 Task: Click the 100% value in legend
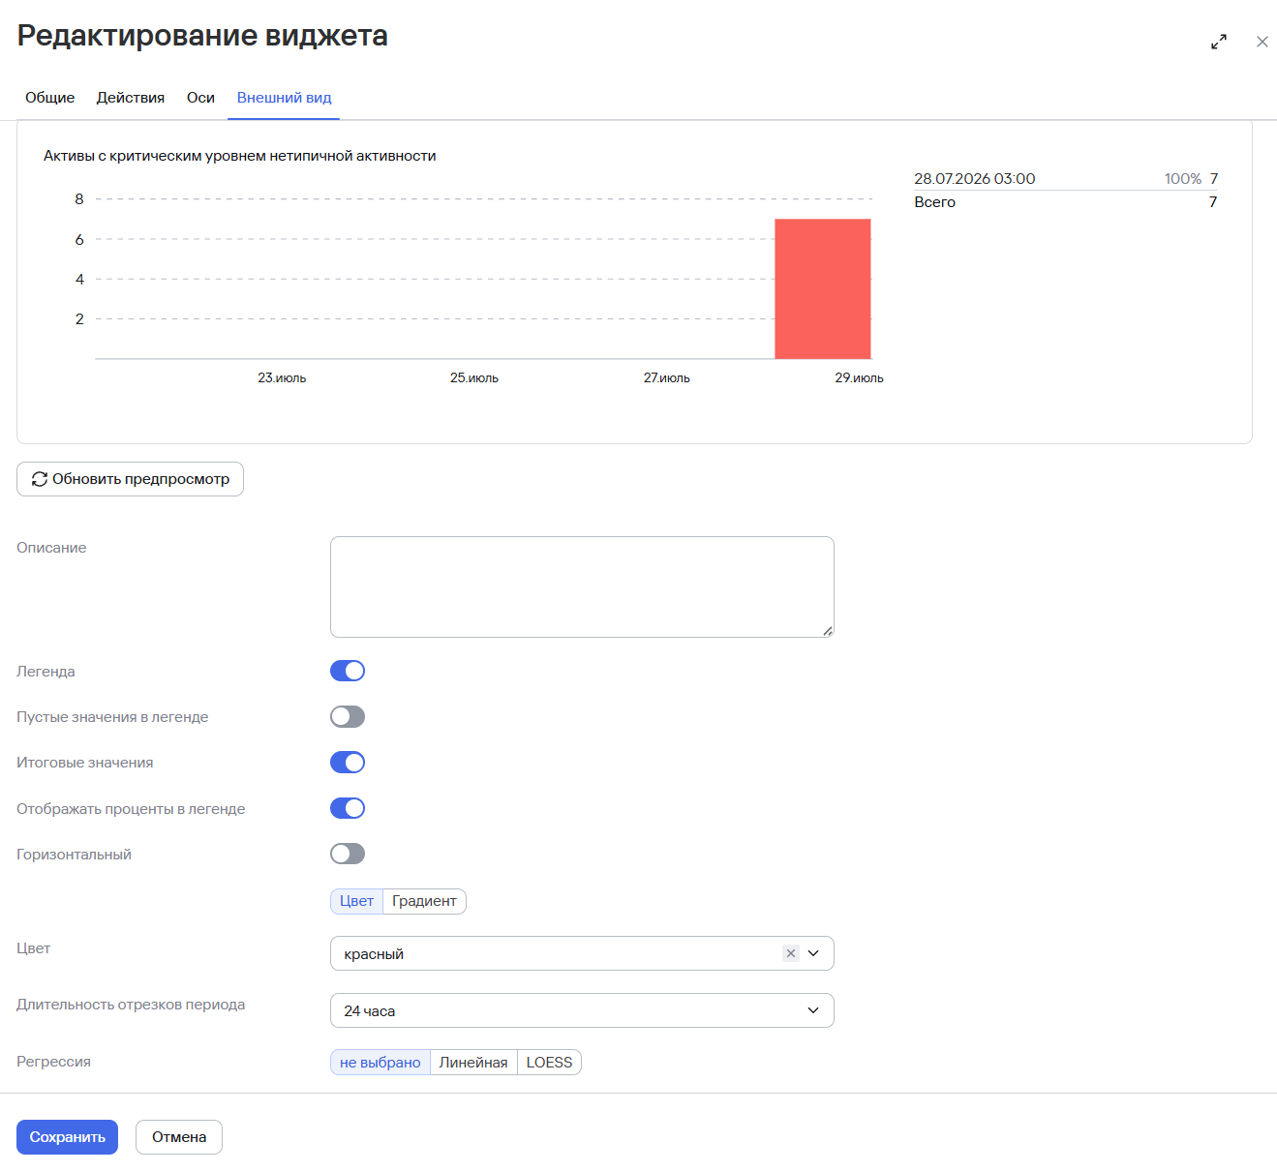(x=1183, y=179)
